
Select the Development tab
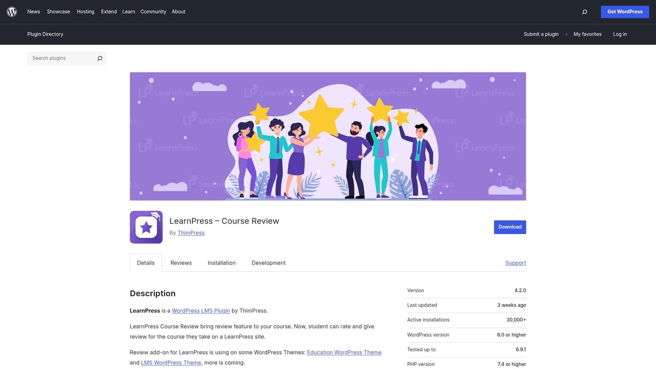pyautogui.click(x=268, y=262)
